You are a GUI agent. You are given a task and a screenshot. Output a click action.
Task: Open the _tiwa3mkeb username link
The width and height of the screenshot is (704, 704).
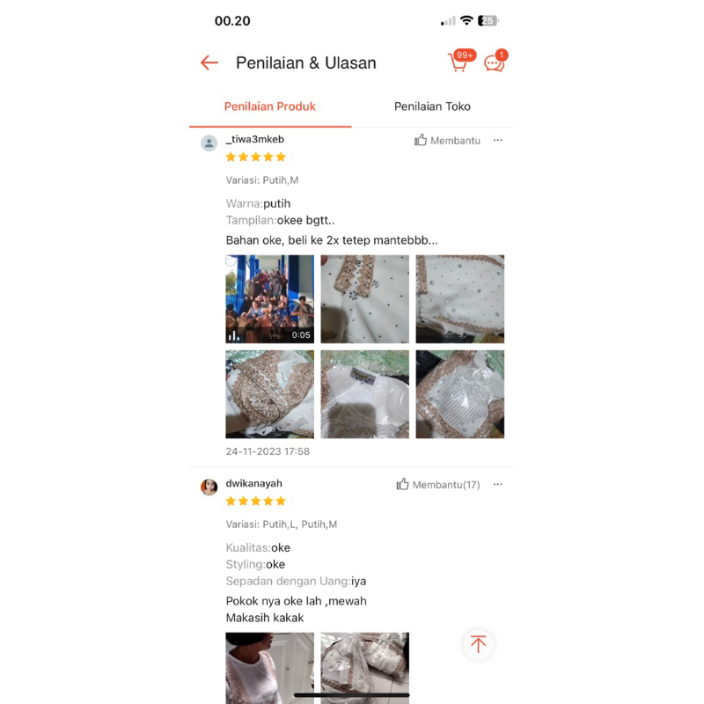tap(255, 139)
